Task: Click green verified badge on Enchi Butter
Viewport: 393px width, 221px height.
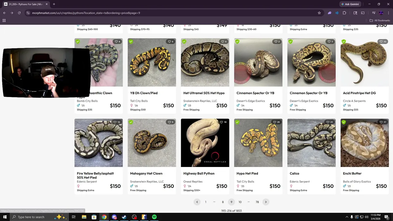Action: tap(344, 122)
